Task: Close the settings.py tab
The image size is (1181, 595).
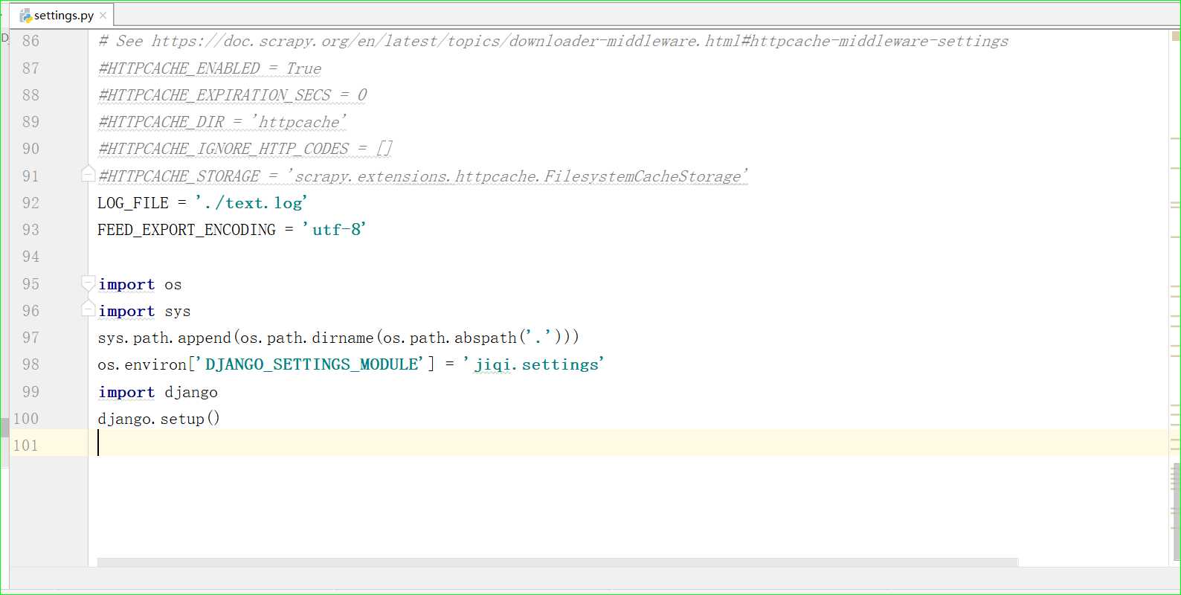Action: 103,16
